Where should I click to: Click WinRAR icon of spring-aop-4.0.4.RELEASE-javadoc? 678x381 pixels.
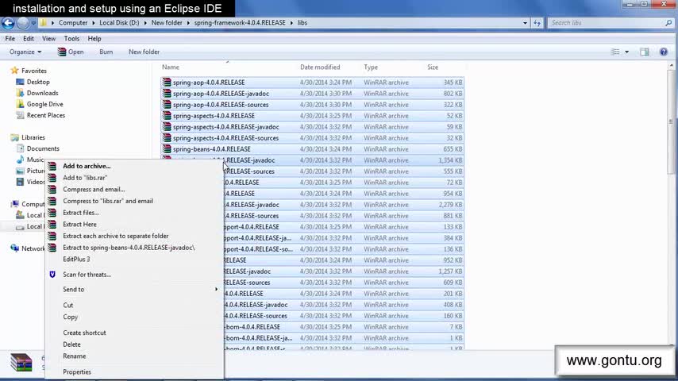[x=167, y=94]
